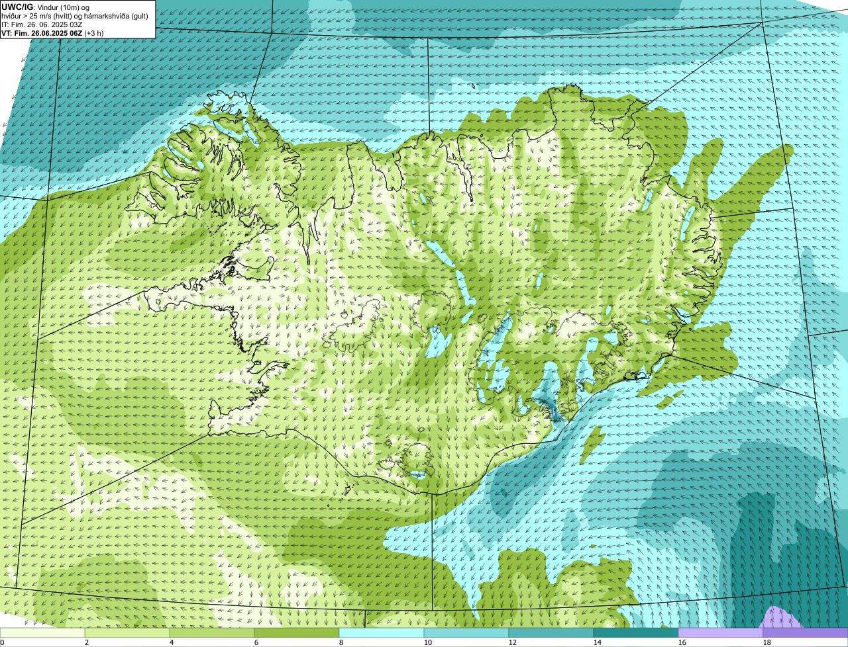
Task: Click the "18" label on the wind scale
Action: 767,642
